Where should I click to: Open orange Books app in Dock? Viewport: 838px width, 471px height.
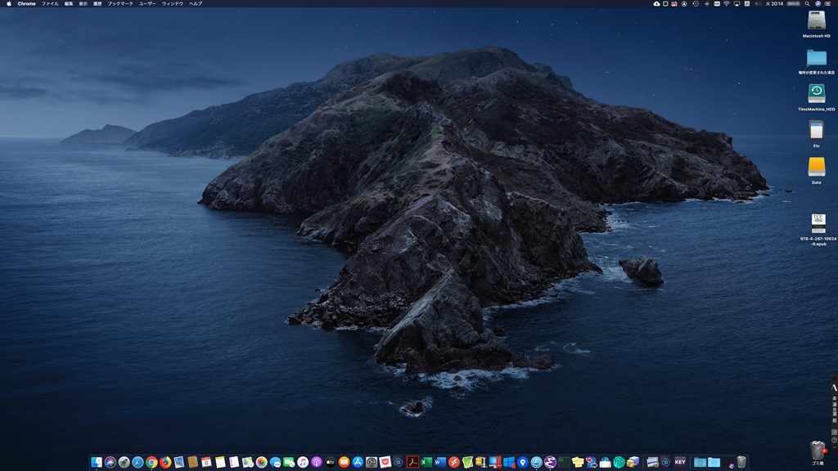click(x=345, y=462)
